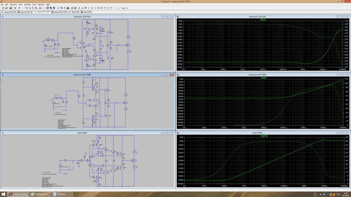Click the Find binoculars icon

point(68,8)
